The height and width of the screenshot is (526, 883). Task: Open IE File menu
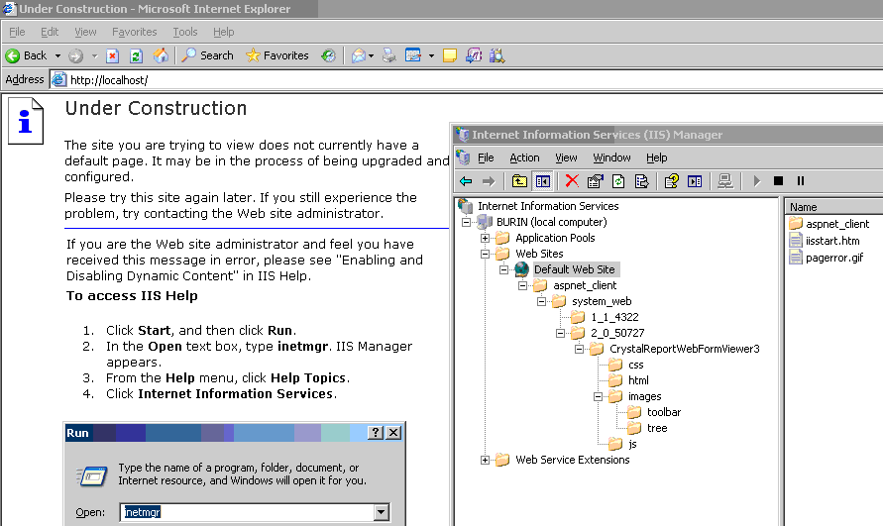(17, 32)
